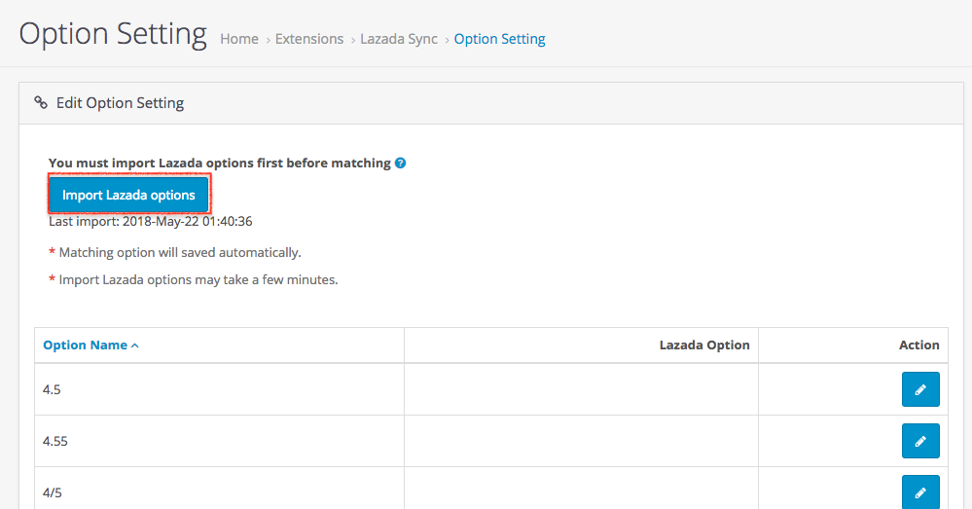
Task: Navigate to Lazada Sync breadcrumb
Action: click(x=399, y=39)
